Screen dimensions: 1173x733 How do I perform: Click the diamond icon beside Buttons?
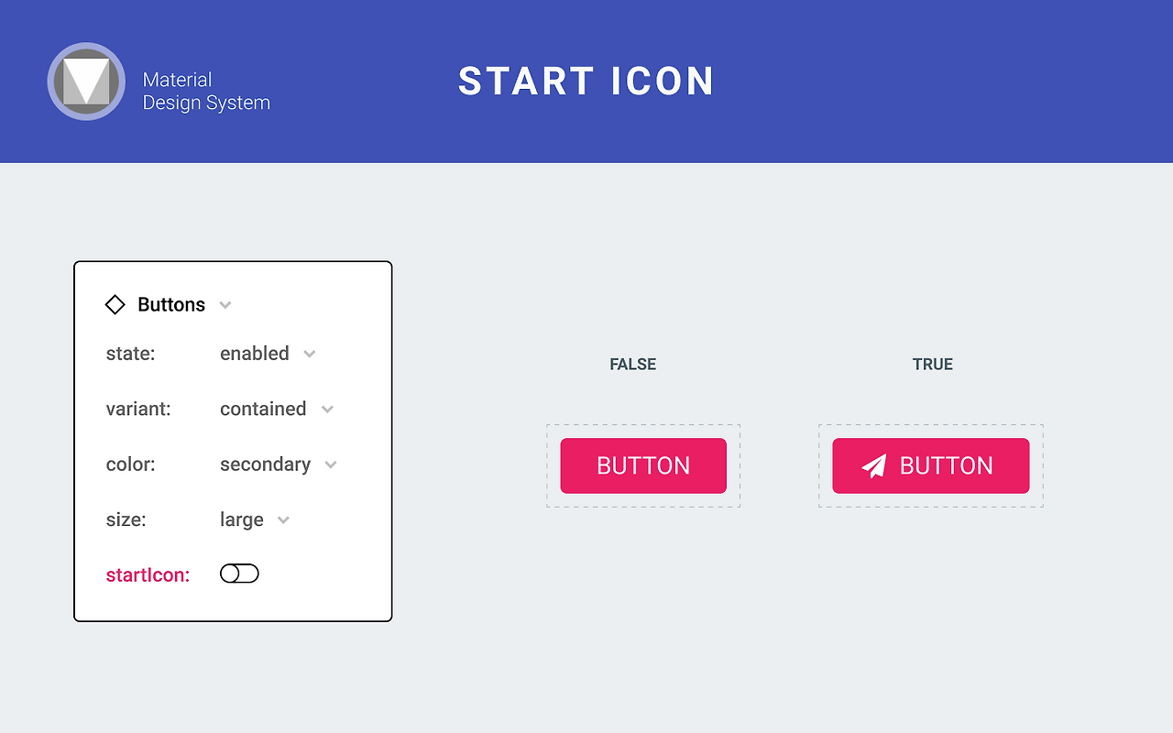pyautogui.click(x=115, y=304)
